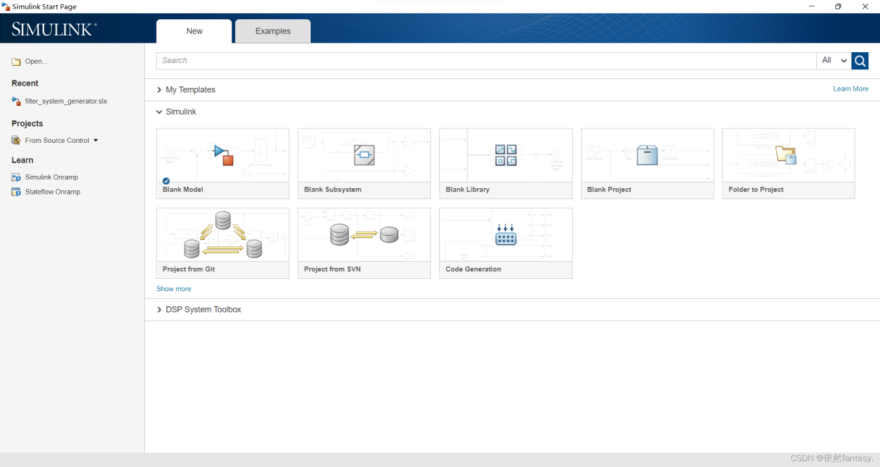
Task: Collapse the Simulink section
Action: coord(159,112)
